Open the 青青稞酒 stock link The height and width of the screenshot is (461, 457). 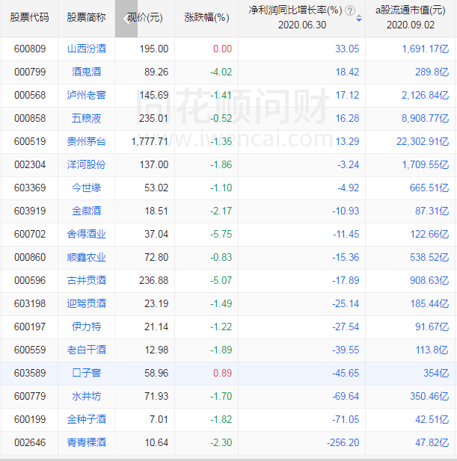pos(87,442)
